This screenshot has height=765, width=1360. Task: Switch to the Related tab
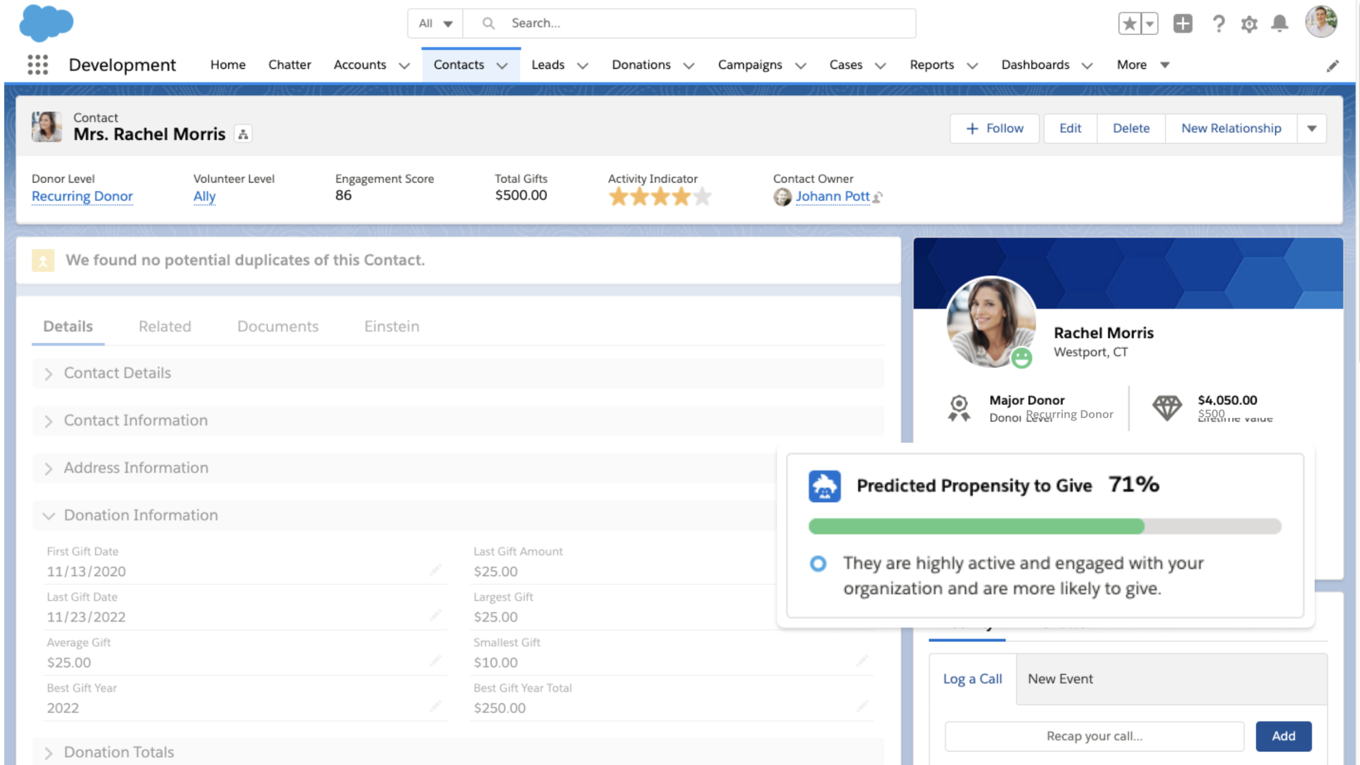tap(165, 326)
